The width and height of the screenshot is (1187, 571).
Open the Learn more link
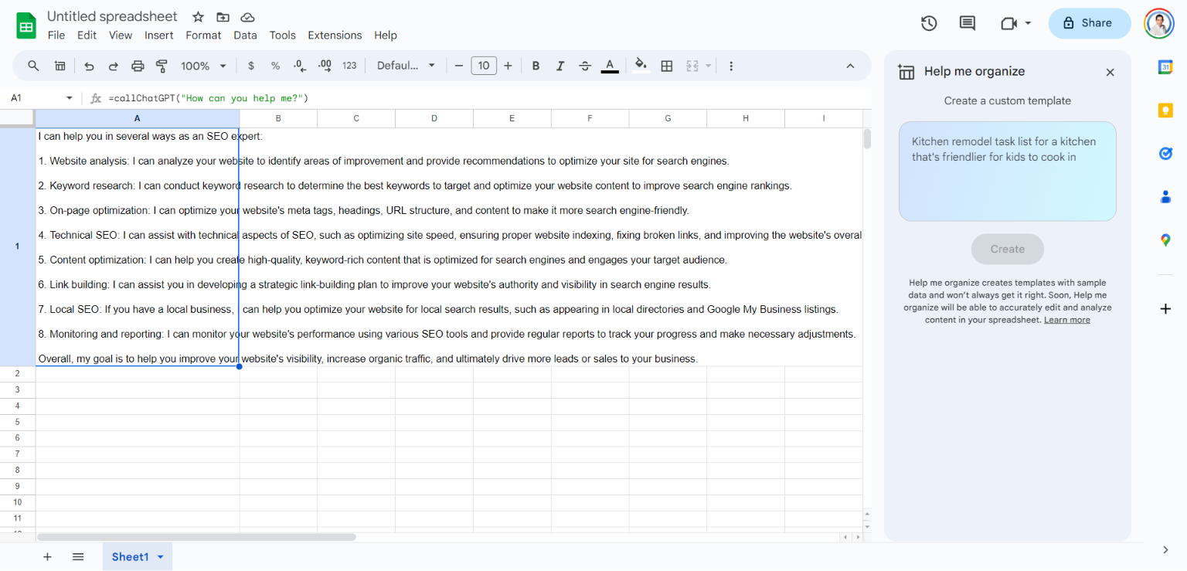[x=1067, y=319]
